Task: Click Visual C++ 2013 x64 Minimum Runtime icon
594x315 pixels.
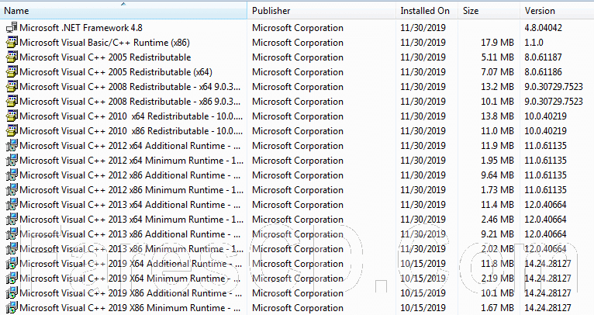Action: click(x=12, y=220)
